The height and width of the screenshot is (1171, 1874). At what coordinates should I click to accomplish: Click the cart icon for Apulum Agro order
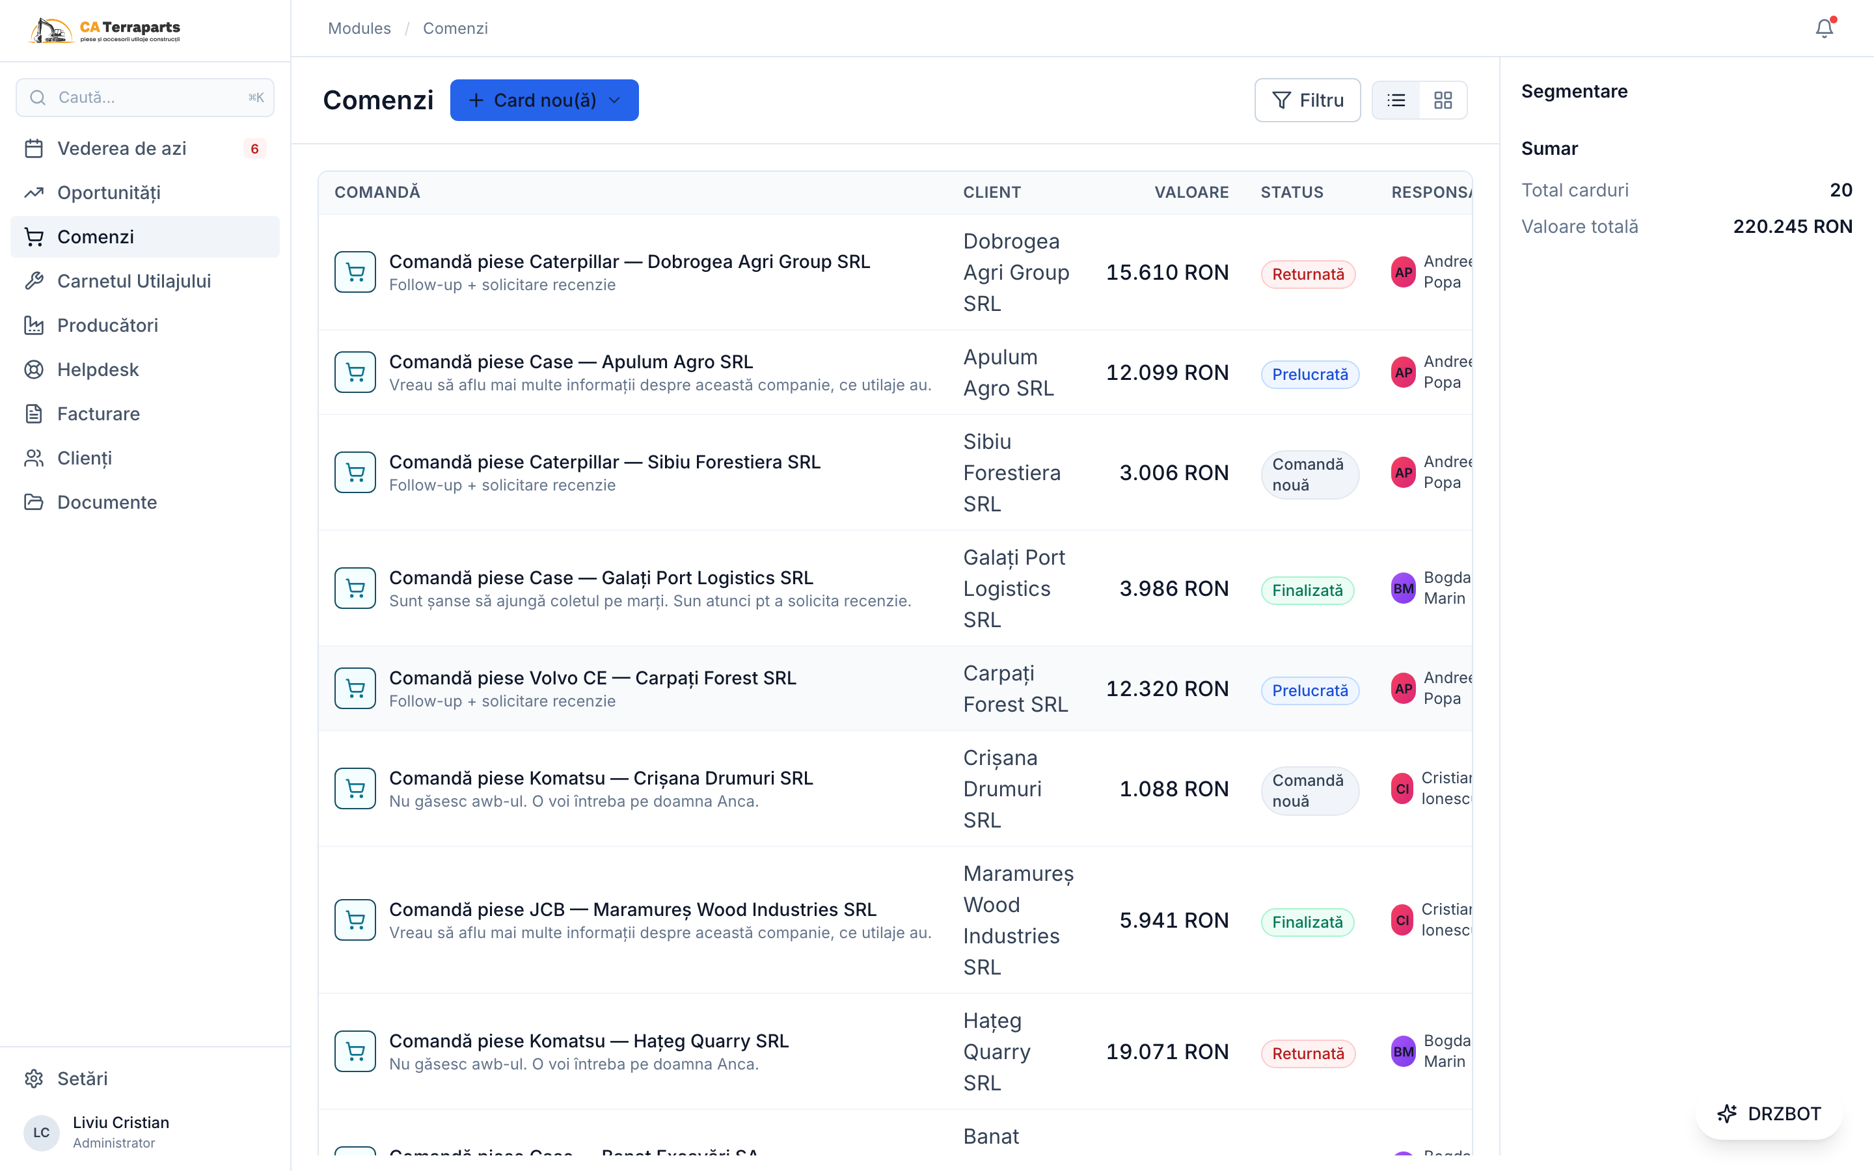pyautogui.click(x=355, y=371)
